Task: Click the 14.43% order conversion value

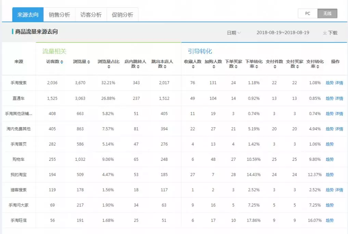Action: [x=254, y=175]
